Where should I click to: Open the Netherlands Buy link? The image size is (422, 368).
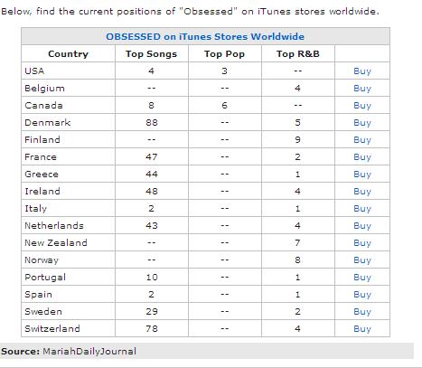pos(362,226)
